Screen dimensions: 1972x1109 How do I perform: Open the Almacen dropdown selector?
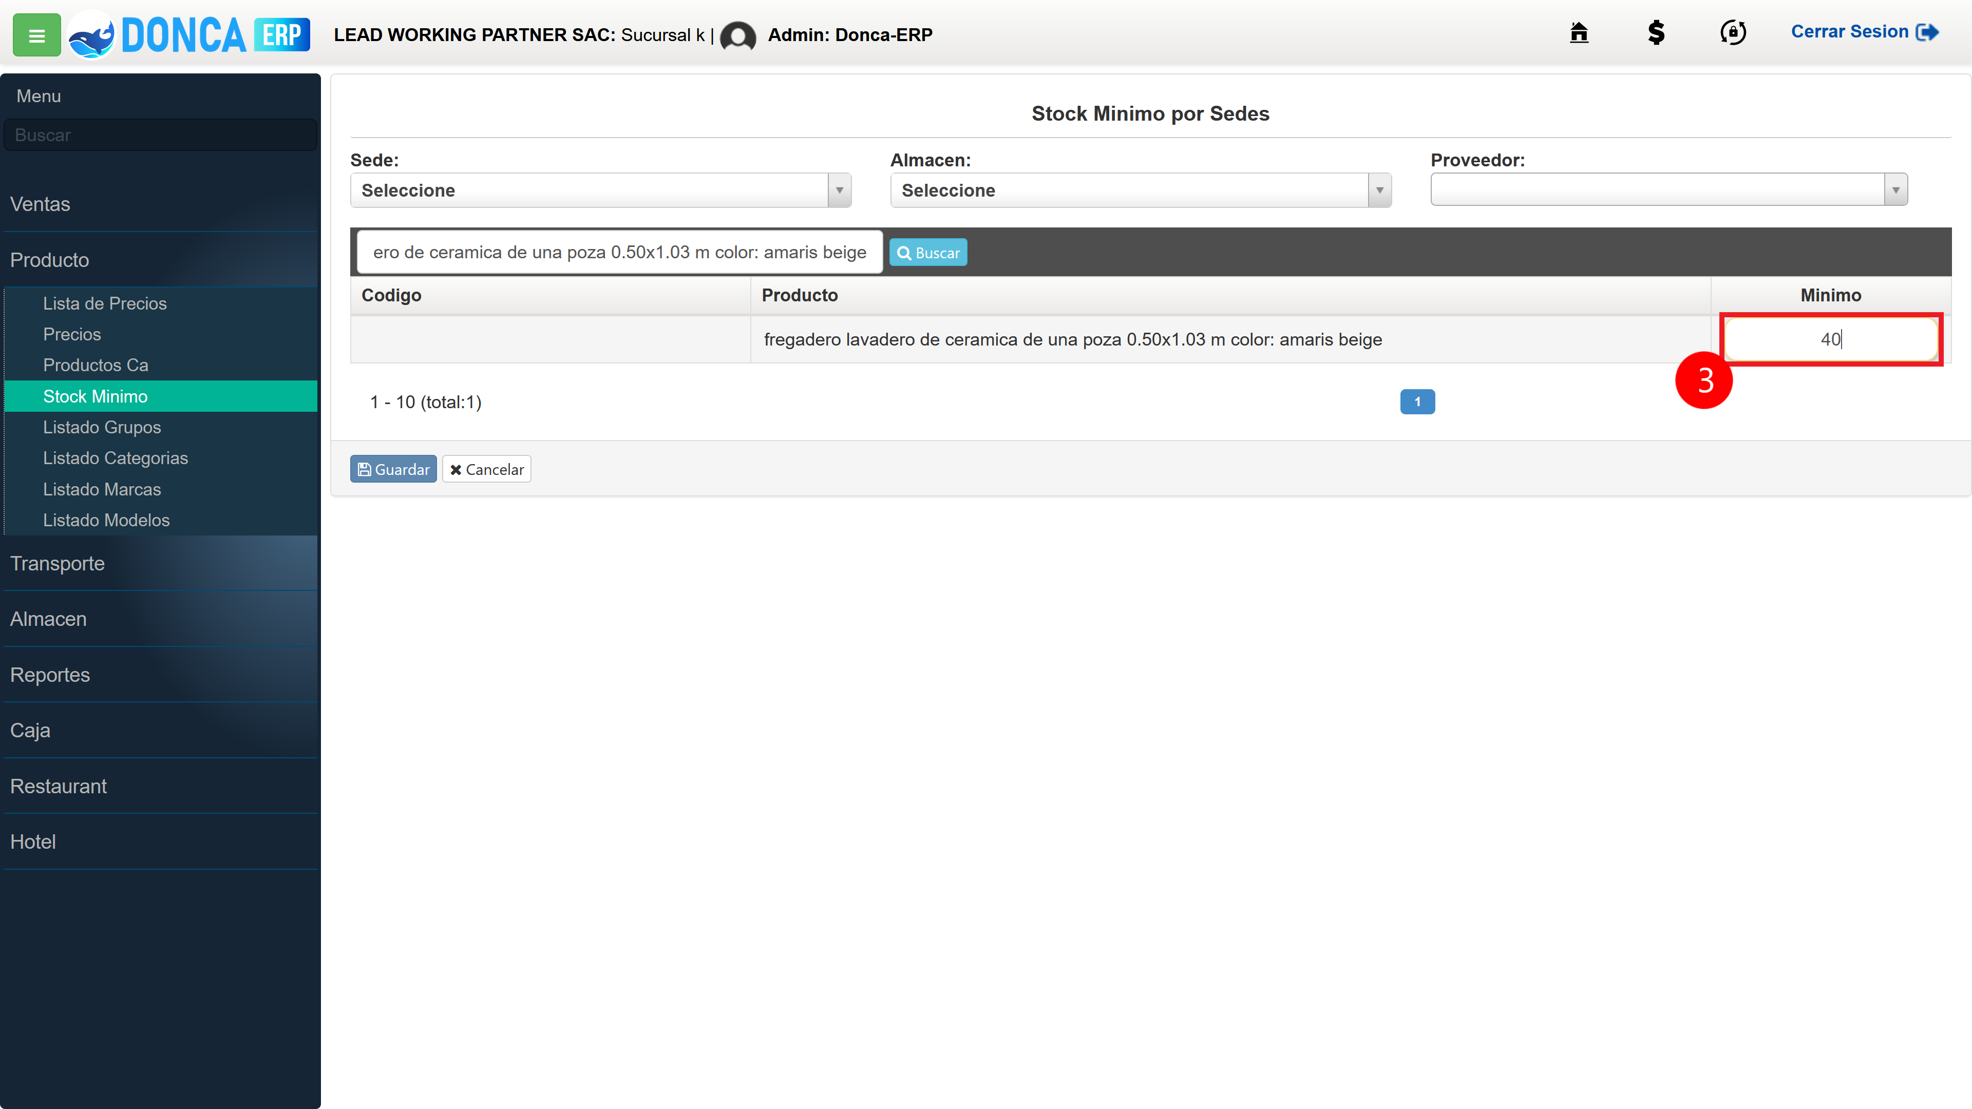coord(1141,190)
